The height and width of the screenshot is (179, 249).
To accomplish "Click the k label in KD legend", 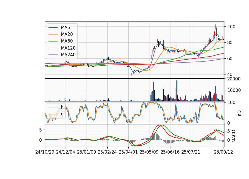I will [62, 107].
